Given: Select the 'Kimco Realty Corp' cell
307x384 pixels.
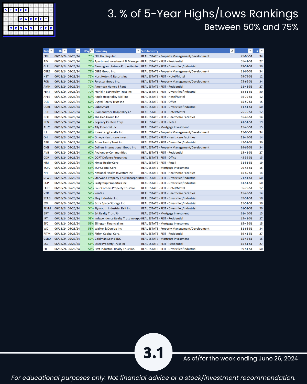Looking at the screenshot, I should pyautogui.click(x=117, y=163).
